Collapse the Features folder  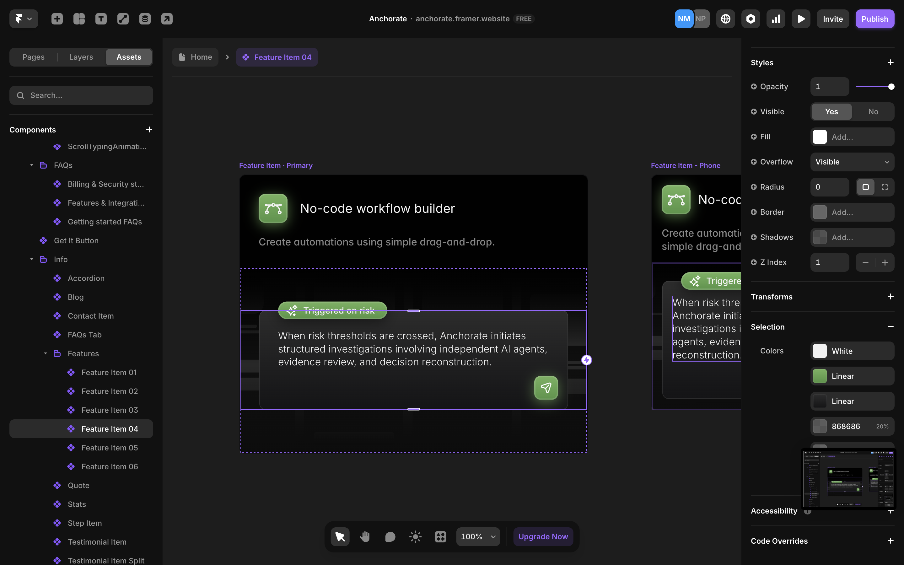click(46, 353)
